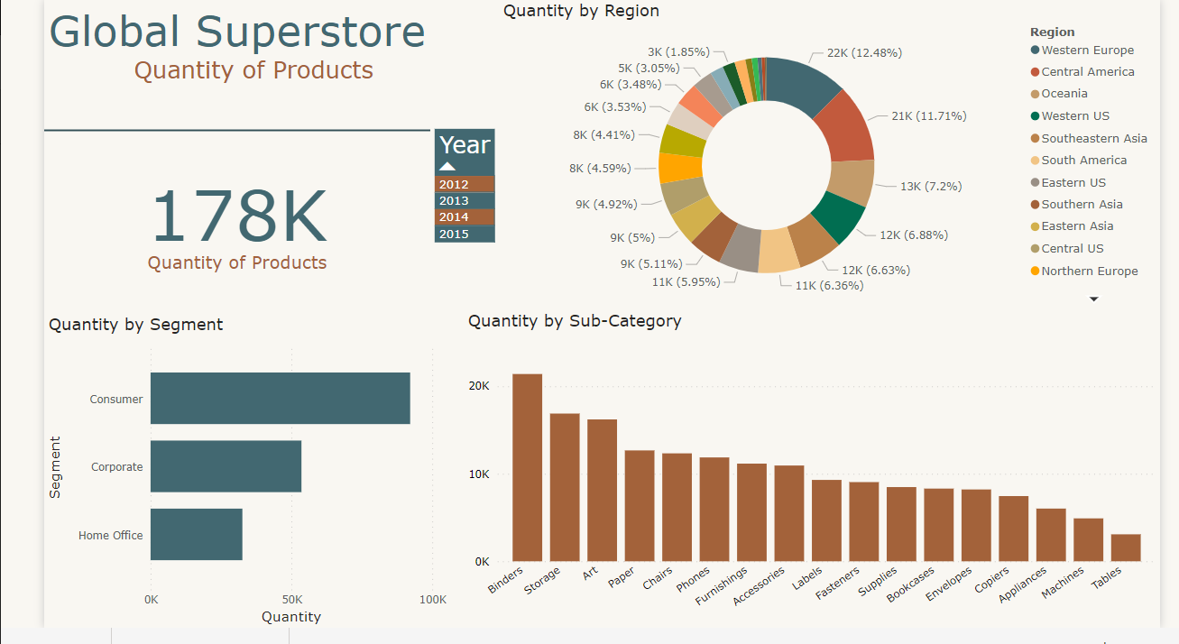Click Northern Europe legend text
This screenshot has width=1179, height=644.
(1090, 271)
